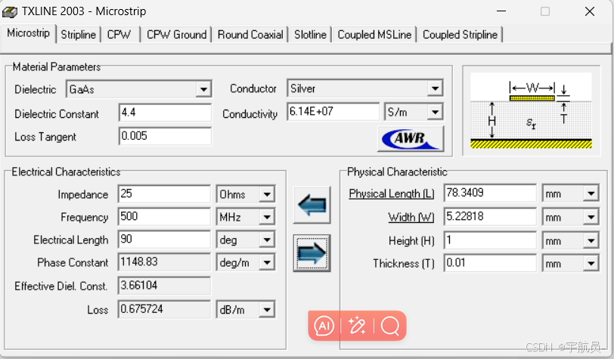This screenshot has height=359, width=614.
Task: Click the AWR logo button
Action: 411,138
